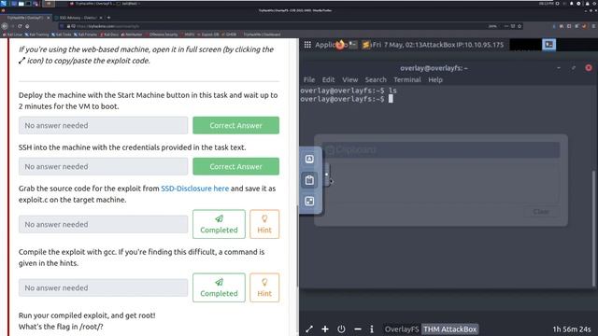The image size is (598, 336).
Task: Open the Kali Tools bookmark
Action: [62, 35]
